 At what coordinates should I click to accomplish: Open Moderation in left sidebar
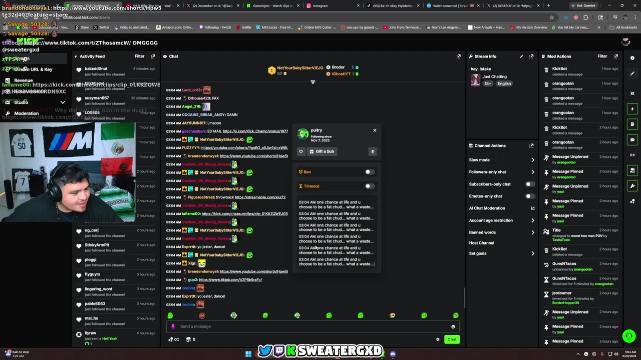(x=26, y=113)
